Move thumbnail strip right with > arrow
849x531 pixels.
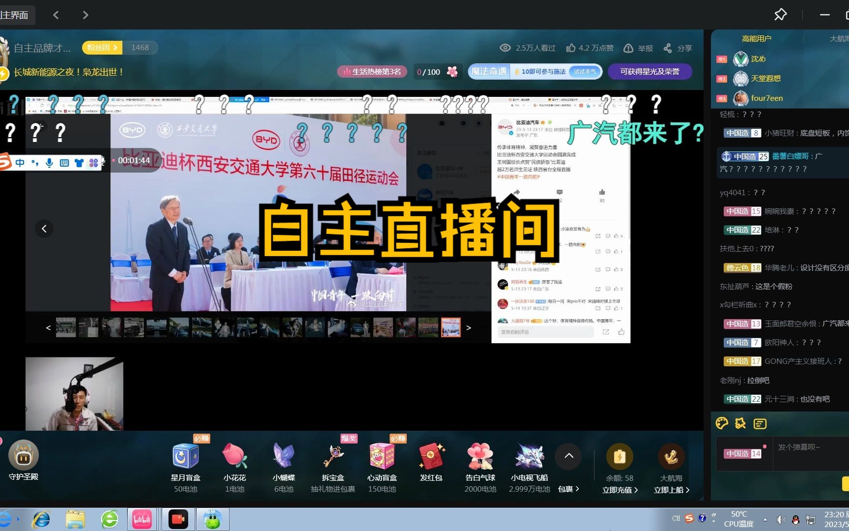(x=469, y=328)
